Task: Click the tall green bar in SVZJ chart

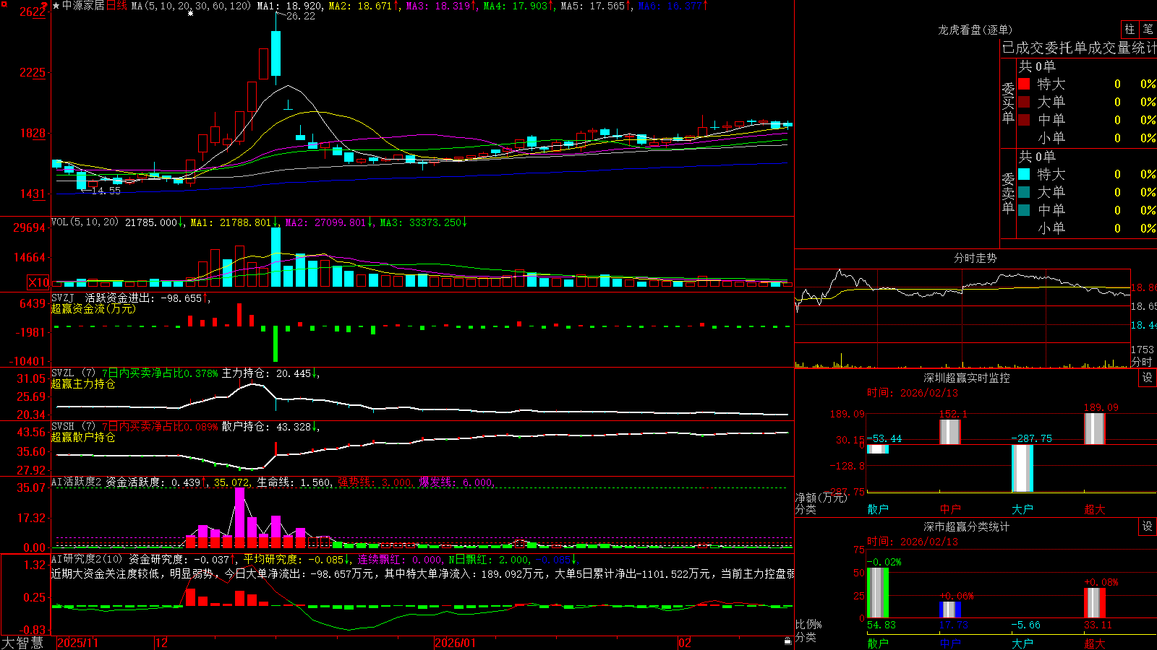Action: [x=276, y=344]
